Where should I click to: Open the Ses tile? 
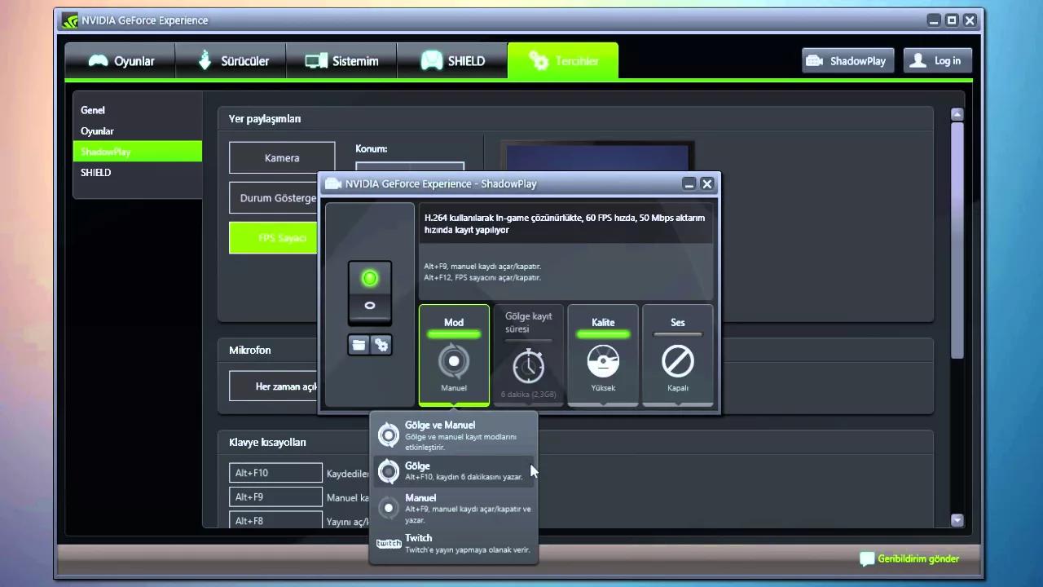tap(678, 355)
